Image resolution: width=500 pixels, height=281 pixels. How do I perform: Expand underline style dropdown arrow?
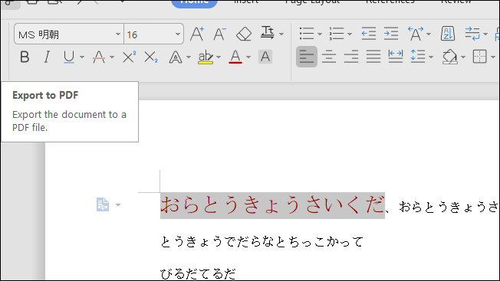pos(82,57)
